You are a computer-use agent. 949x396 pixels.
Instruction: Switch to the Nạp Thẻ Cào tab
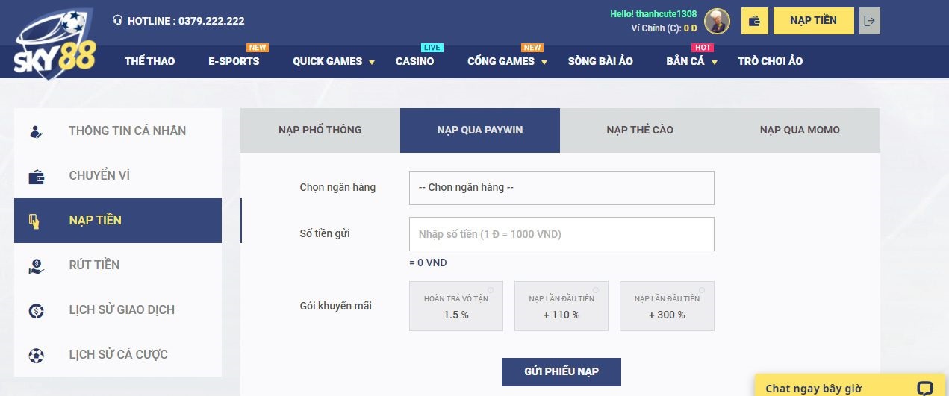pyautogui.click(x=640, y=130)
